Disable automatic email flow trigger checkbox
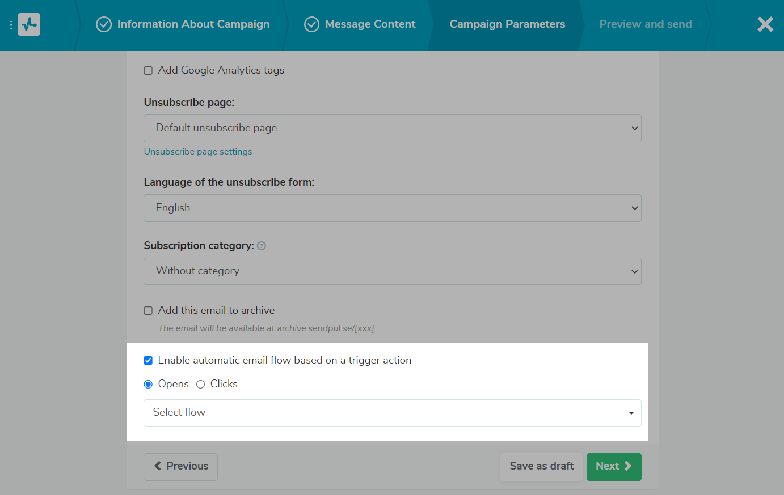The height and width of the screenshot is (495, 784). (149, 361)
